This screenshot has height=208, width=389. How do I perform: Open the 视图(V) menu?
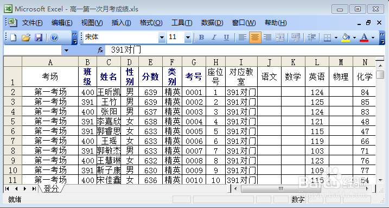click(x=92, y=23)
